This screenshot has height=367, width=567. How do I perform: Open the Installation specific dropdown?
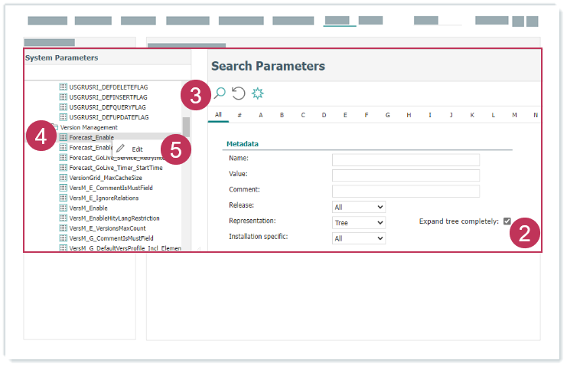359,238
